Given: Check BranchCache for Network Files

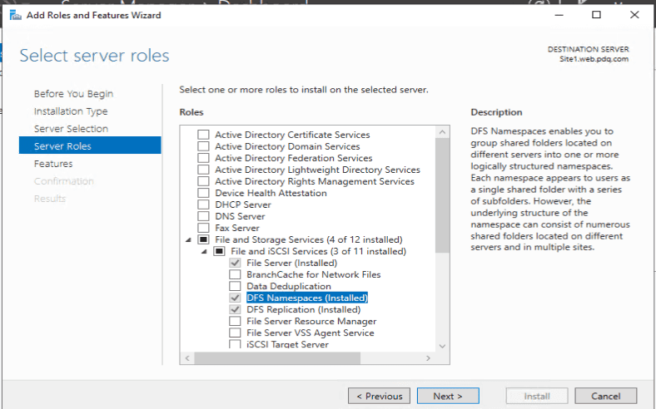Looking at the screenshot, I should tap(235, 274).
